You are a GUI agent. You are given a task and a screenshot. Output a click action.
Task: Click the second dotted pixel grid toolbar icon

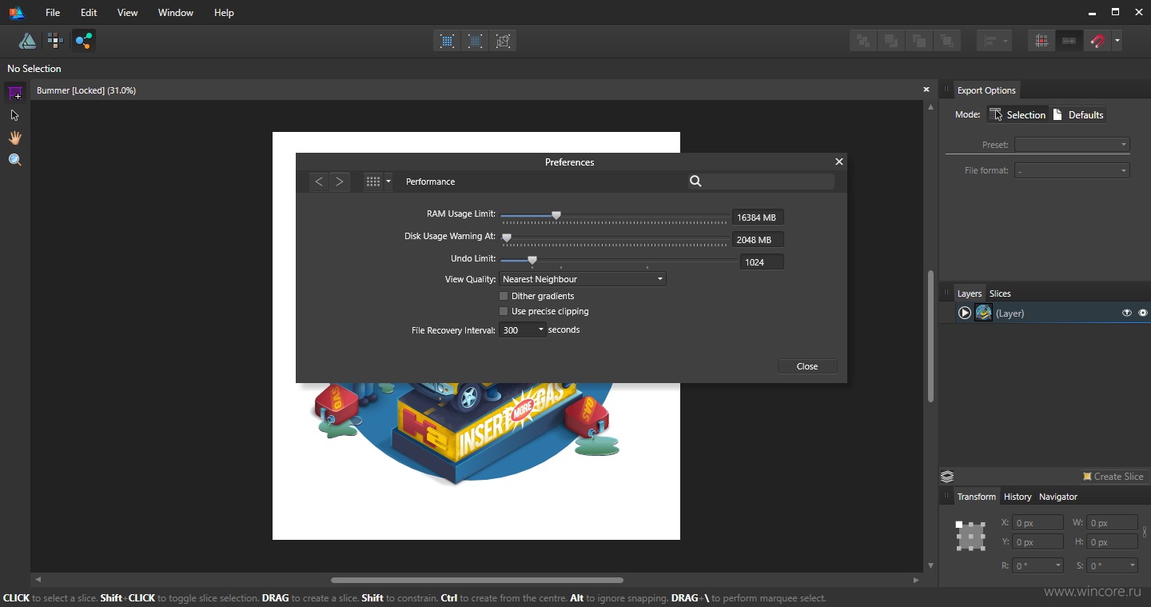tap(476, 41)
